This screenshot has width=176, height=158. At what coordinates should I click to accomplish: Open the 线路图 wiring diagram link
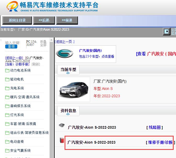155,127
